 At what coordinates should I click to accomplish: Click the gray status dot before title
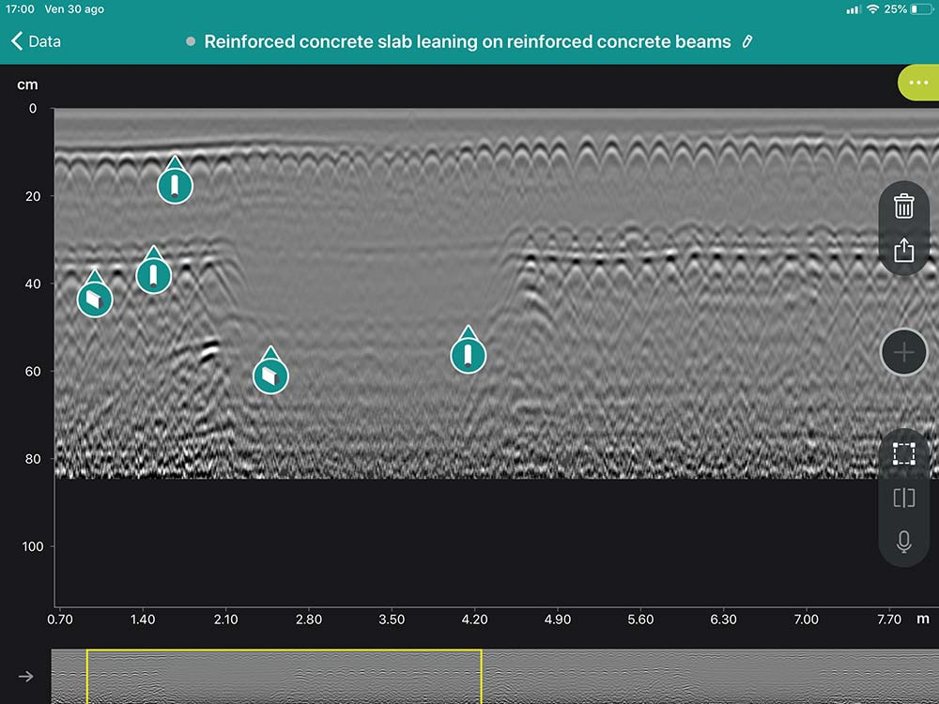pyautogui.click(x=191, y=41)
